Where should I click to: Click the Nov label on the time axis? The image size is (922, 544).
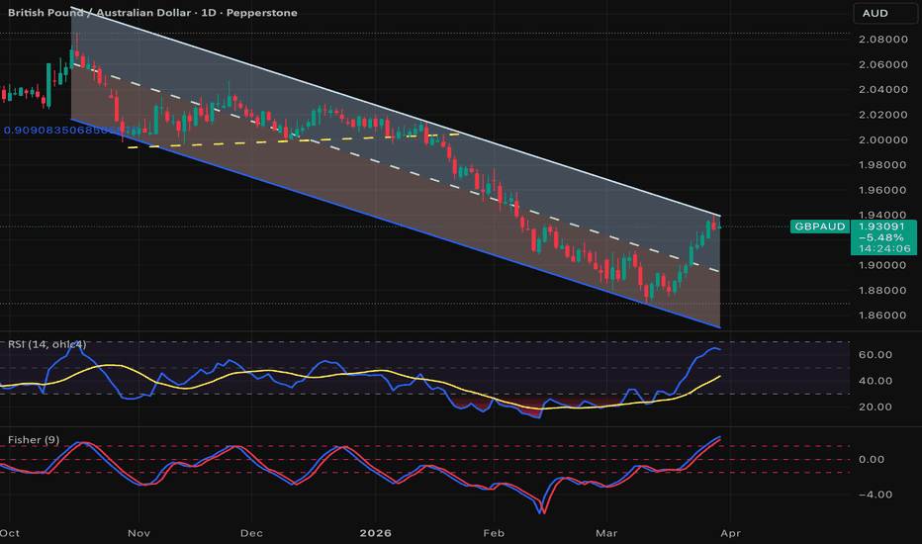click(138, 533)
